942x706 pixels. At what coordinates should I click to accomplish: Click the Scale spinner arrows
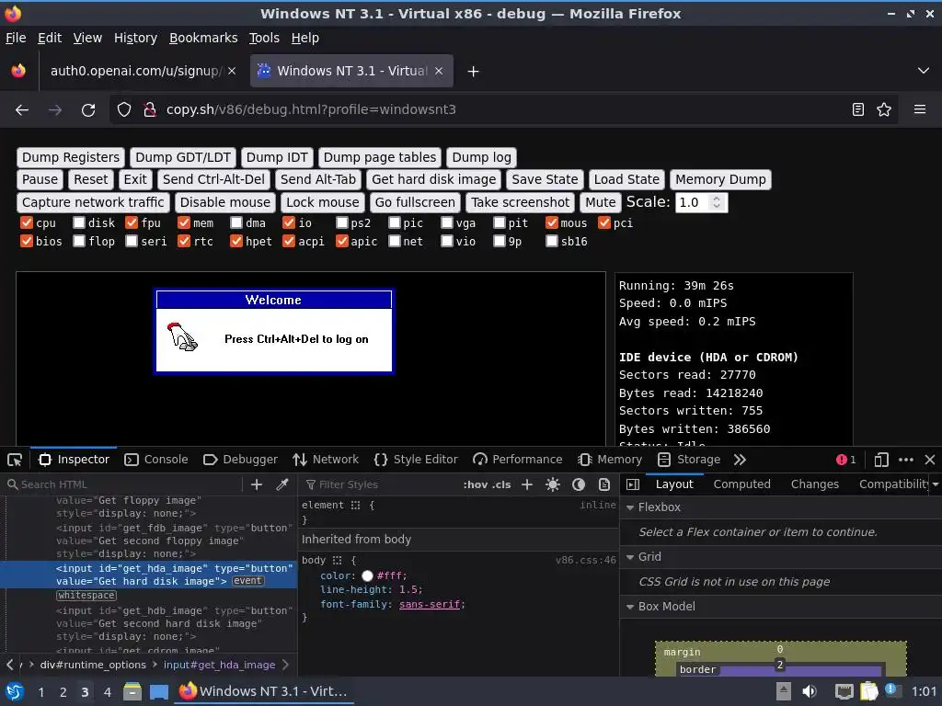tap(716, 202)
